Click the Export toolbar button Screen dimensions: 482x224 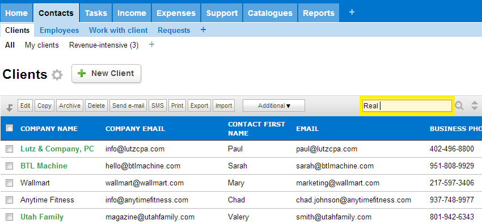point(199,105)
